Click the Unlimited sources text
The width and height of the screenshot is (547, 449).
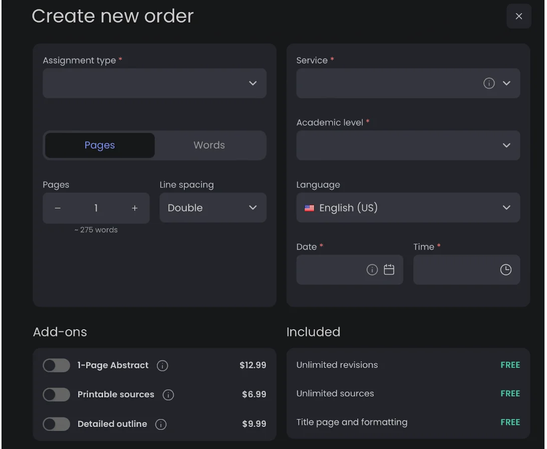[335, 393]
